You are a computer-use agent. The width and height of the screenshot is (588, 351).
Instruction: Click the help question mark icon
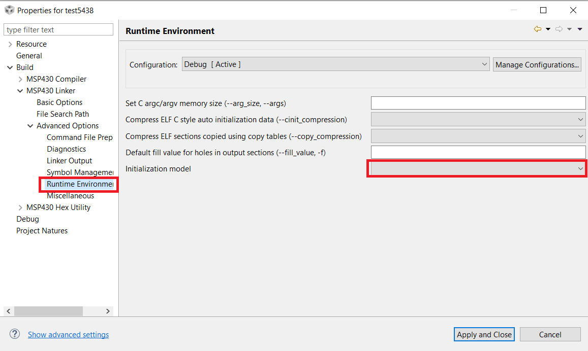click(15, 334)
